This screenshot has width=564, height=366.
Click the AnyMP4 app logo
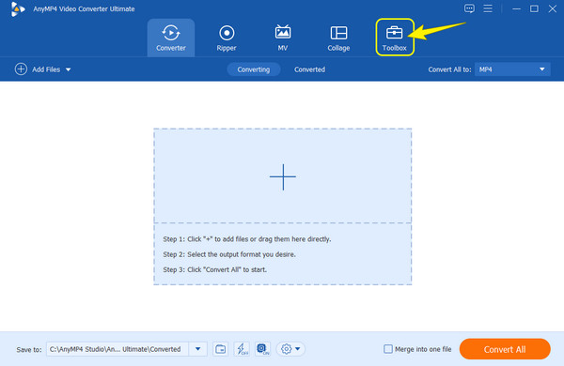tap(17, 9)
